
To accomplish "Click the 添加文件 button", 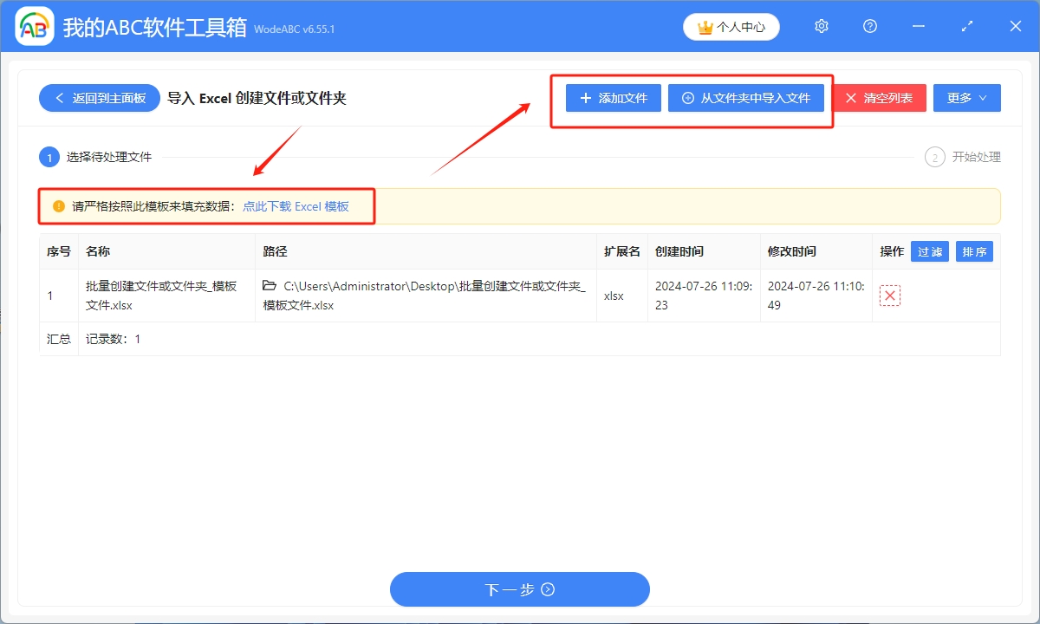I will click(x=613, y=97).
